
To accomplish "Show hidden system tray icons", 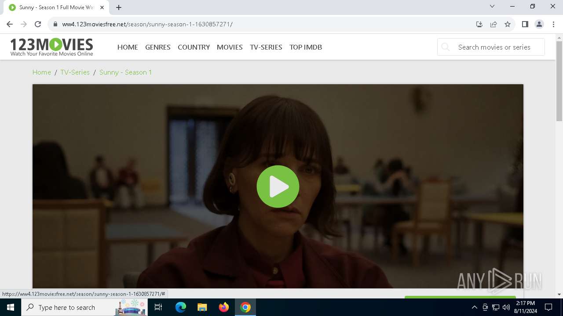I will coord(474,307).
